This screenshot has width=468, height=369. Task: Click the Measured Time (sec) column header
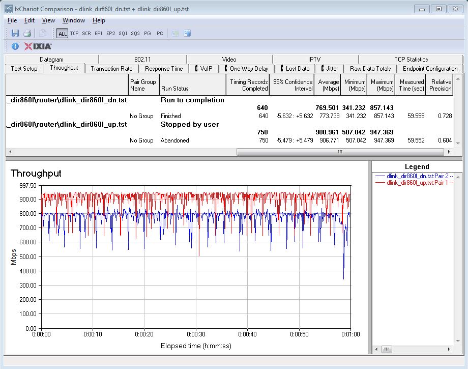(411, 85)
